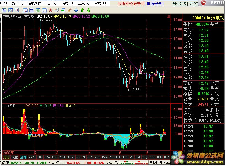Viewport: 226px width, 166px height.
Task: Open the 辅助(E) menu
Action: click(67, 3)
